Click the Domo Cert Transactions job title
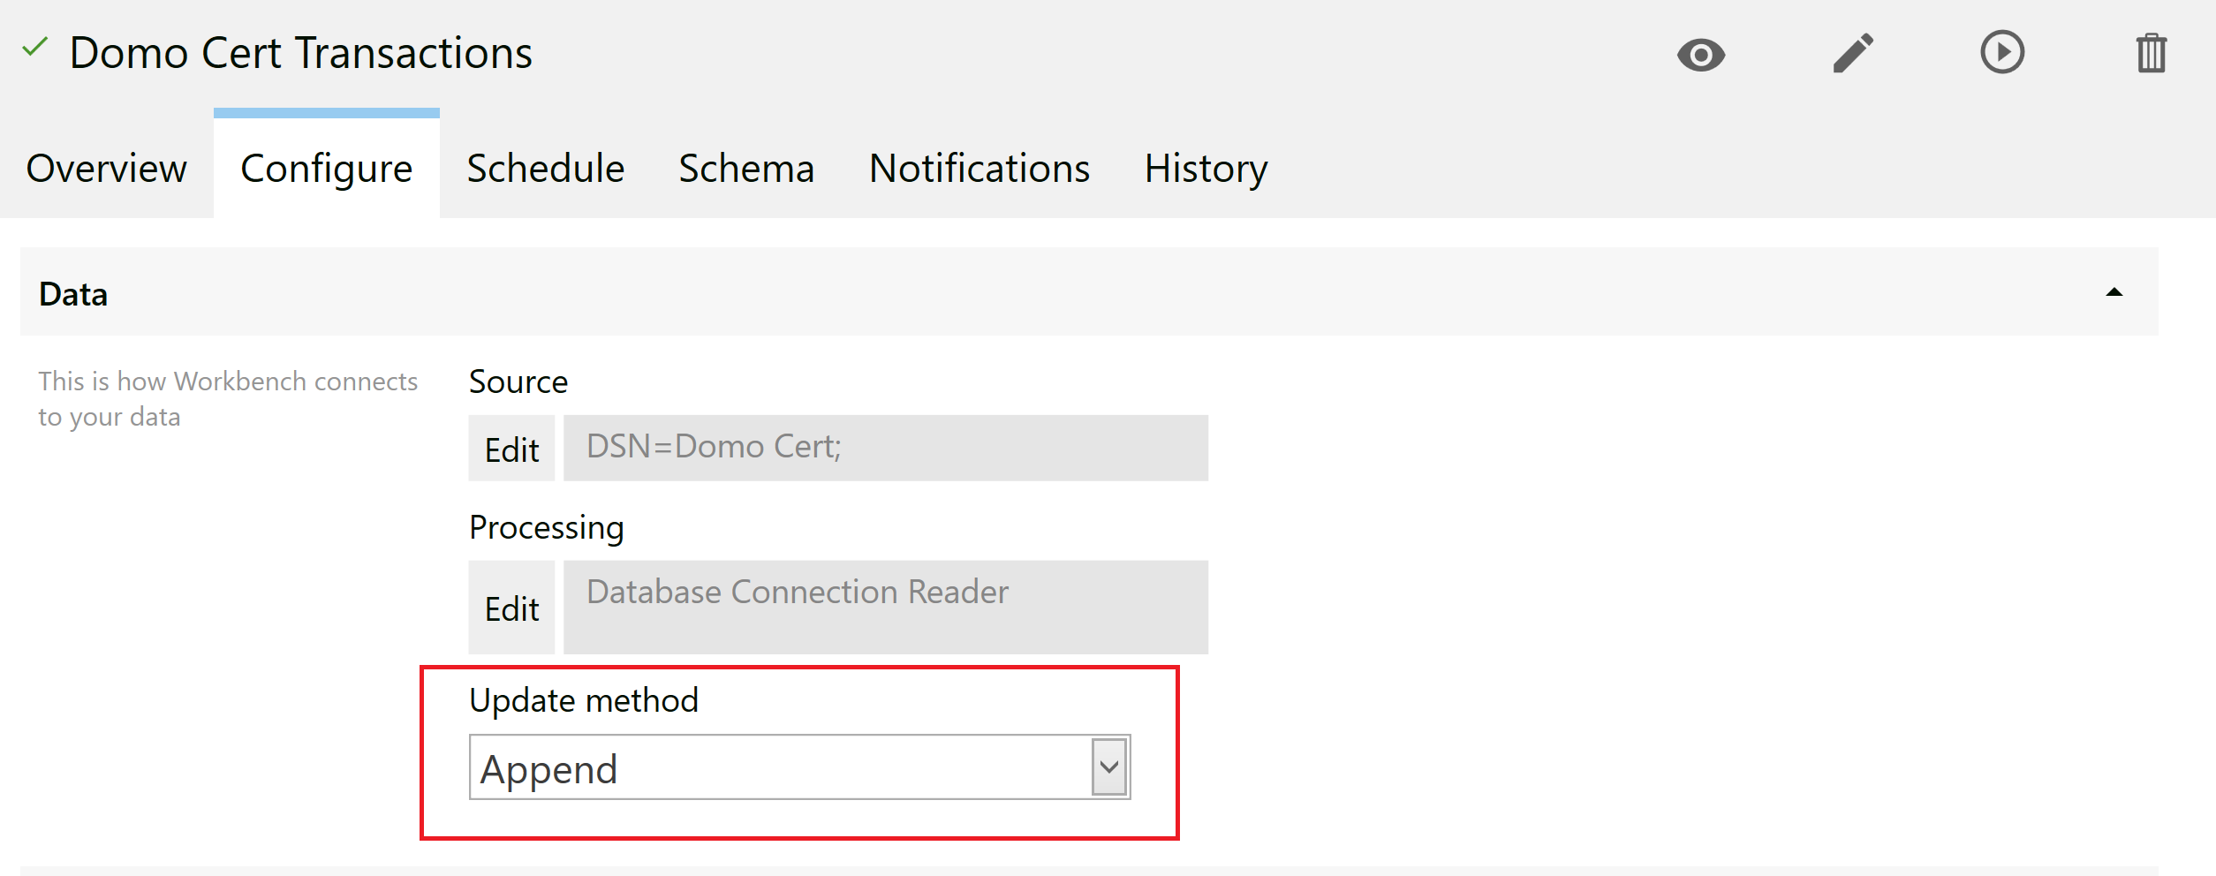The width and height of the screenshot is (2216, 876). pos(300,53)
